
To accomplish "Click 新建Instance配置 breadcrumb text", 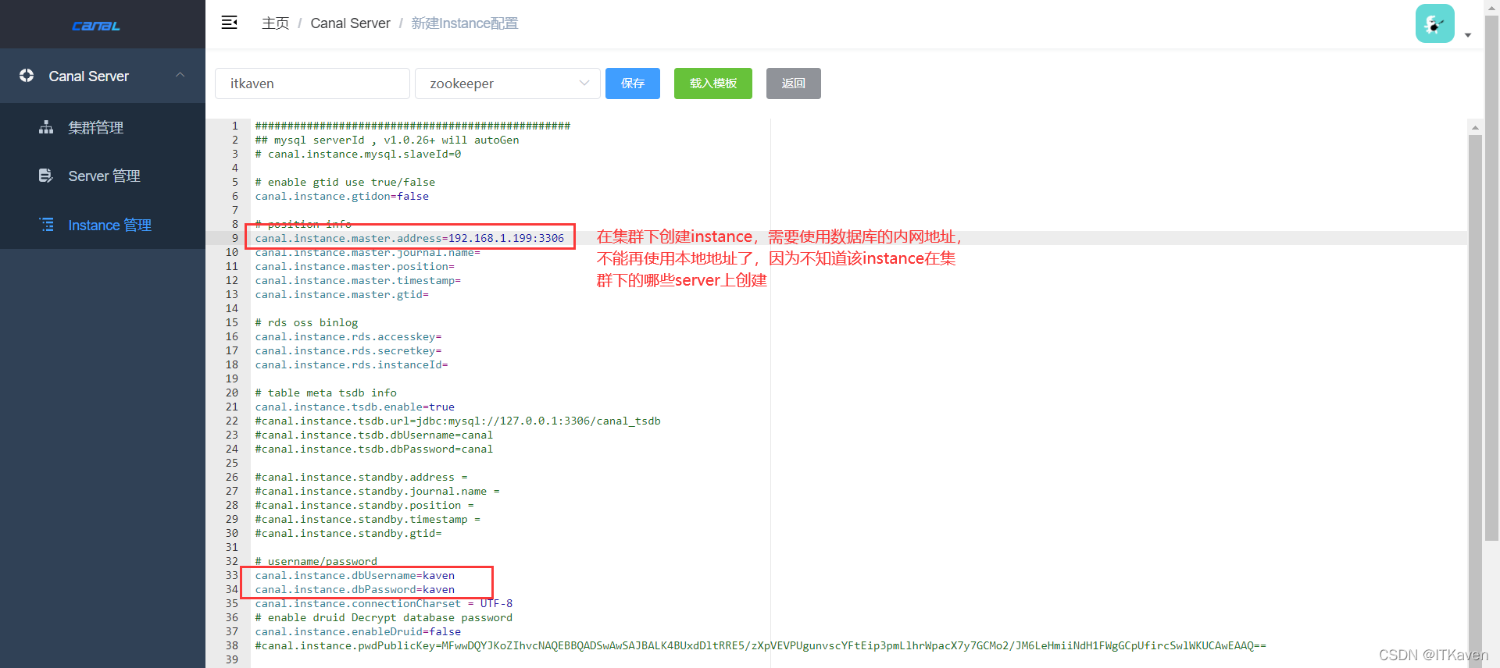I will click(x=465, y=23).
